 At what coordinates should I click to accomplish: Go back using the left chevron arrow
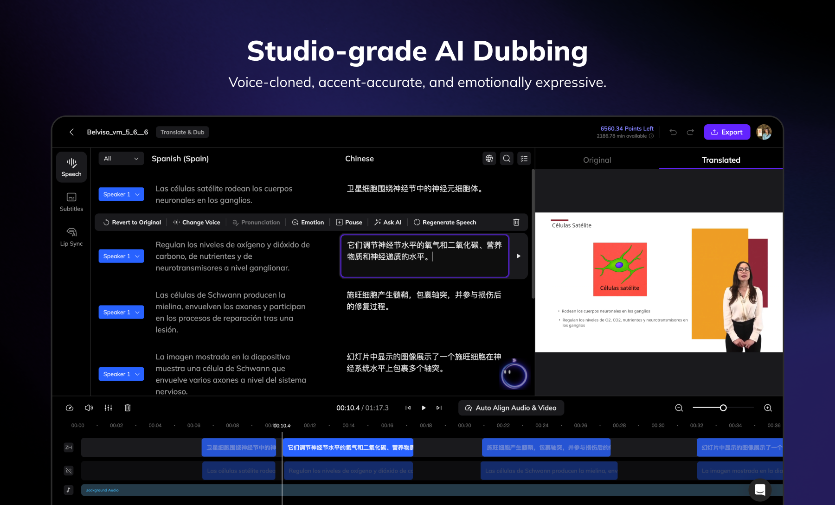click(71, 132)
